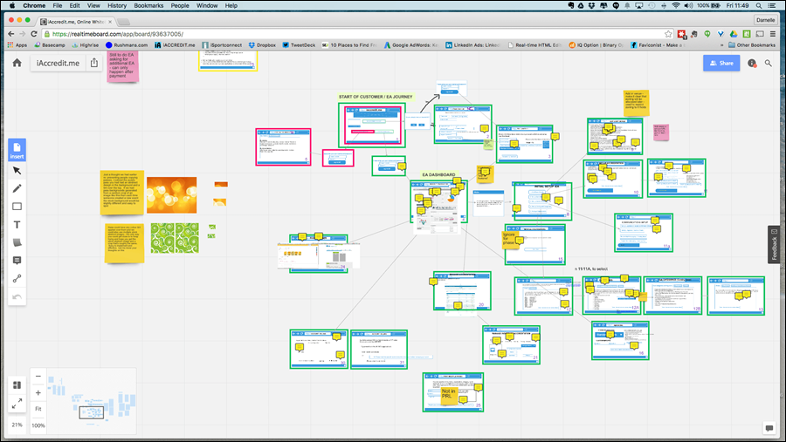Click START OF CUSTOMER / EA JOURNEY label

pyautogui.click(x=376, y=97)
